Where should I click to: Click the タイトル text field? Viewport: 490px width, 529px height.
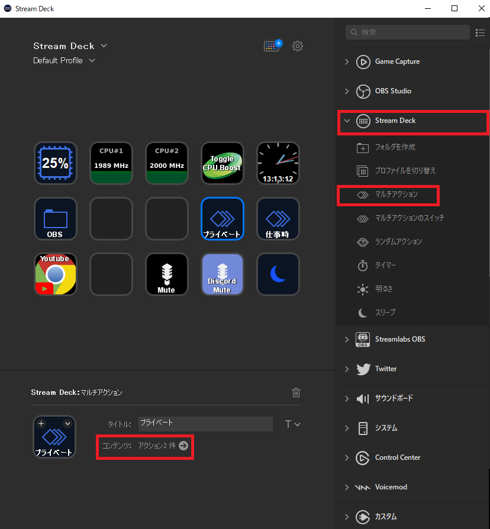(x=205, y=424)
